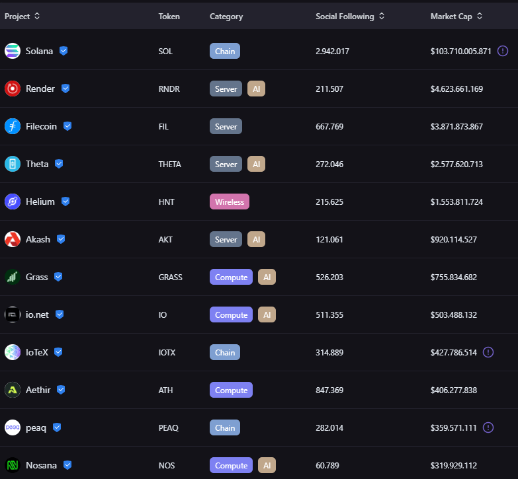Screen dimensions: 518x479
Task: Click Helium's verified badge
Action: (x=65, y=202)
